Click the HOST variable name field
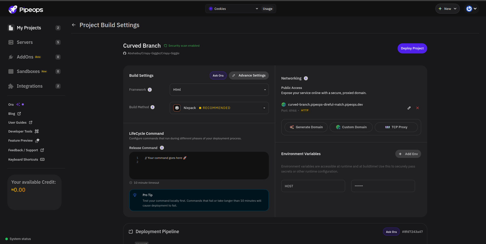This screenshot has height=244, width=486. (313, 186)
